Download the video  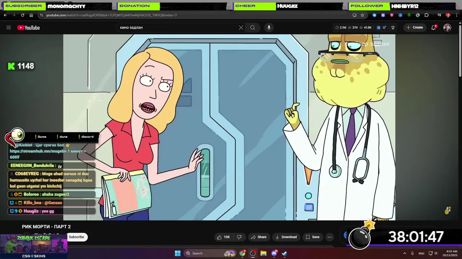pyautogui.click(x=286, y=237)
